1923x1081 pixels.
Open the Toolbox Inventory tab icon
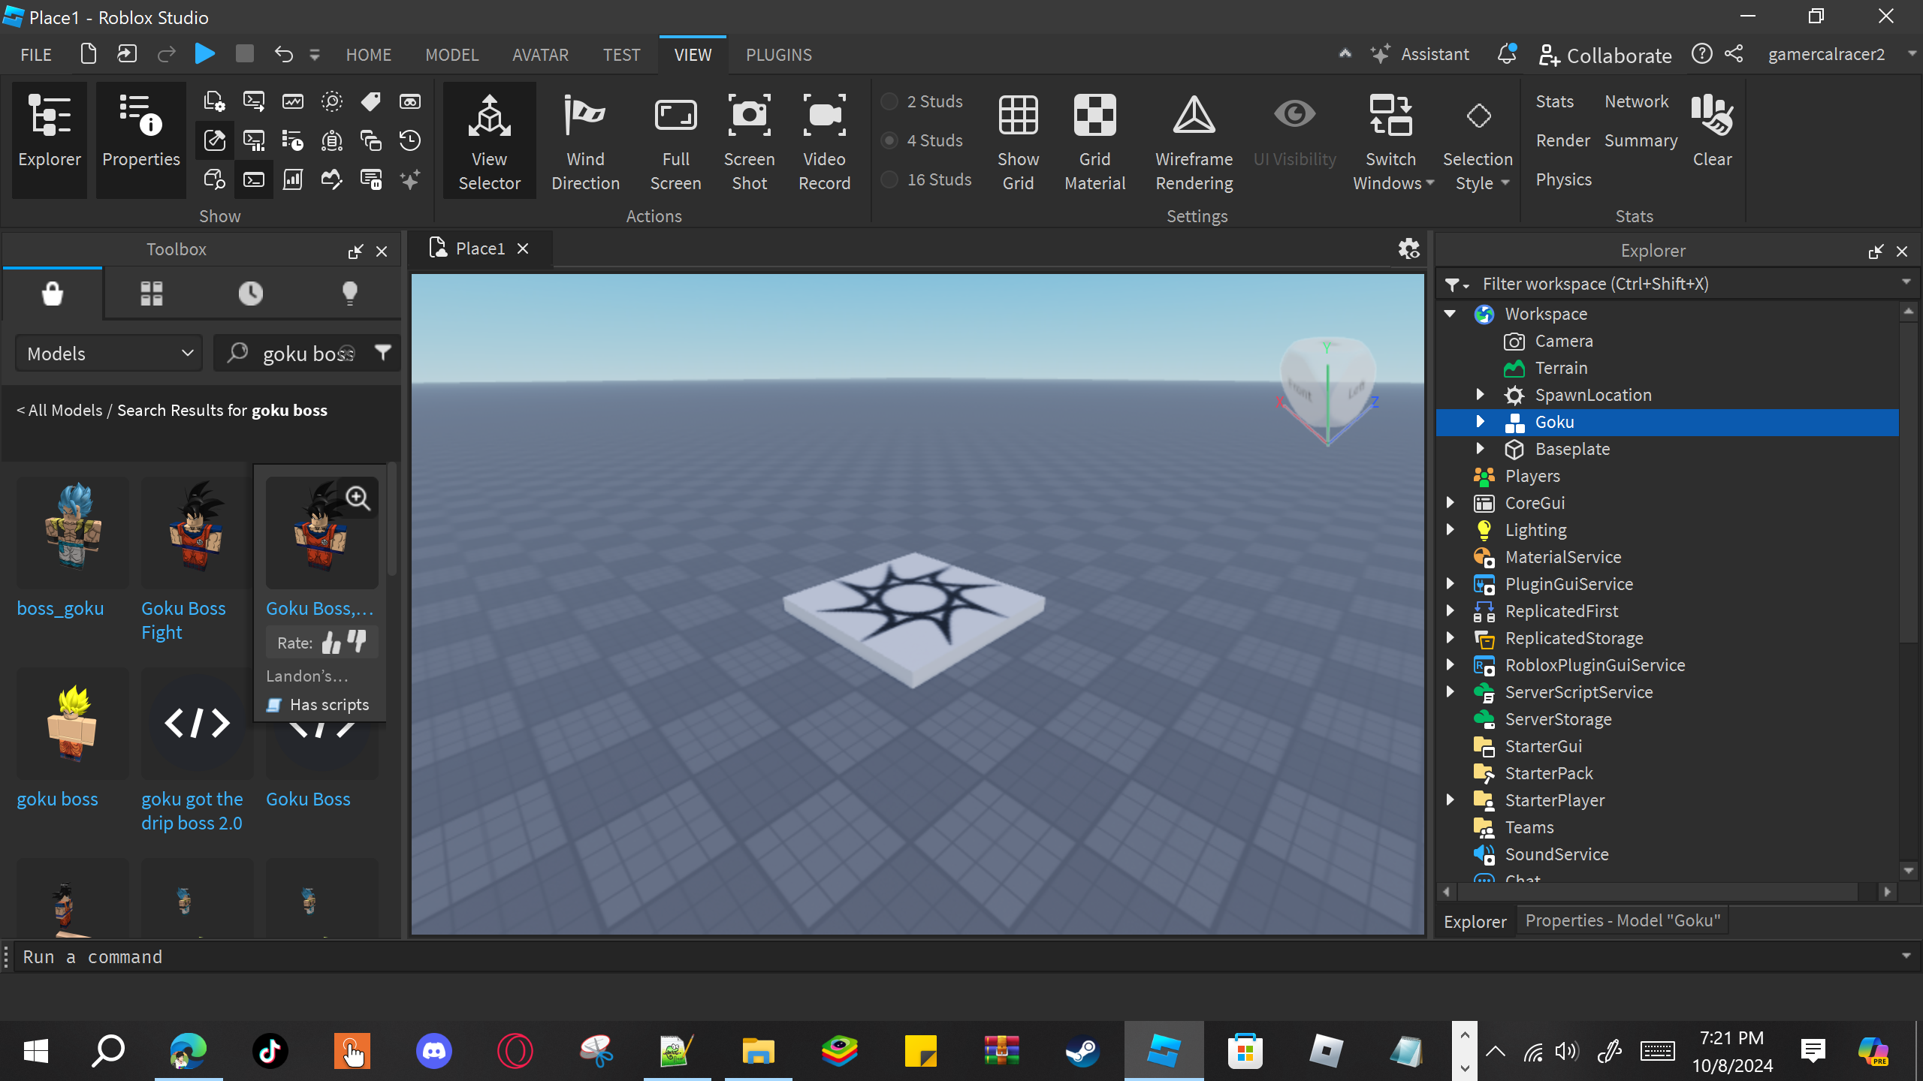[151, 293]
